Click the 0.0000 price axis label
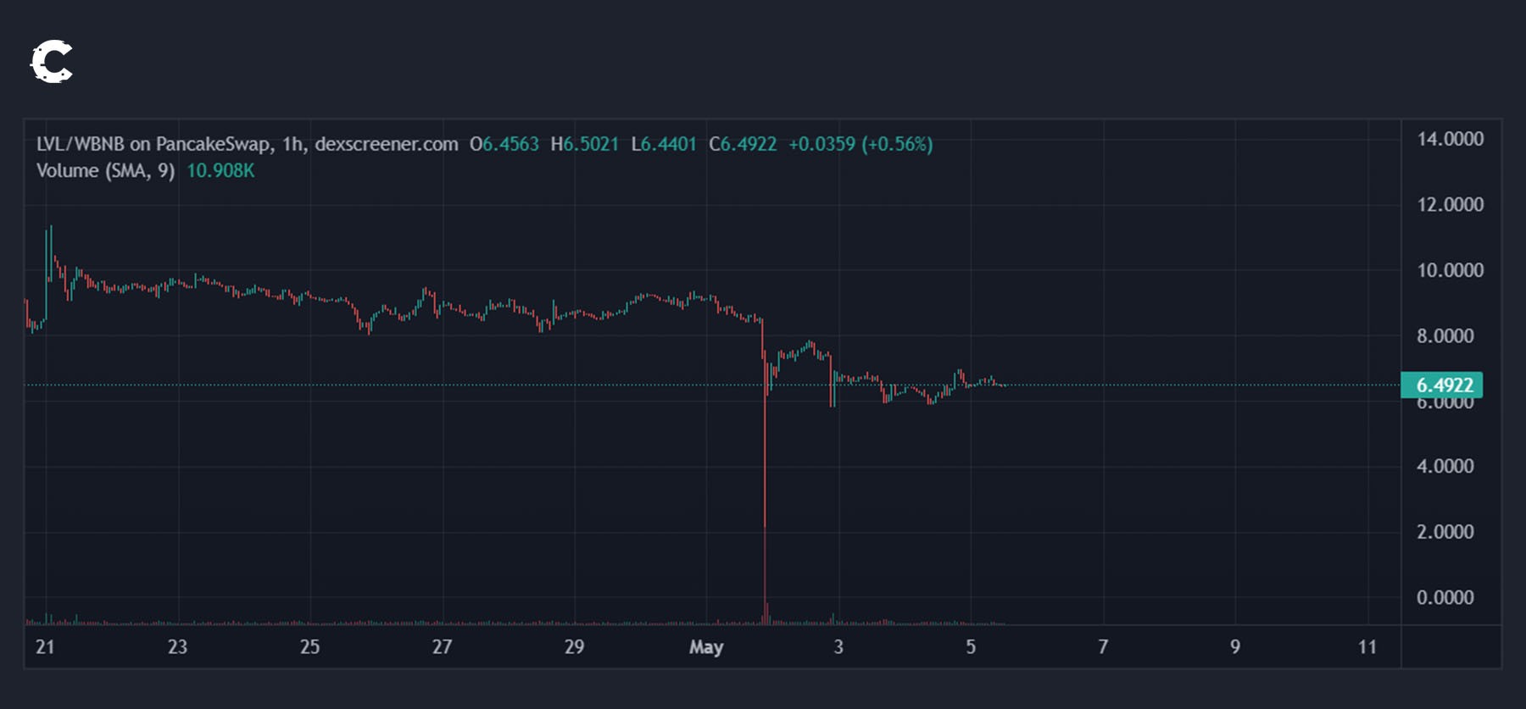The width and height of the screenshot is (1526, 709). tap(1445, 597)
